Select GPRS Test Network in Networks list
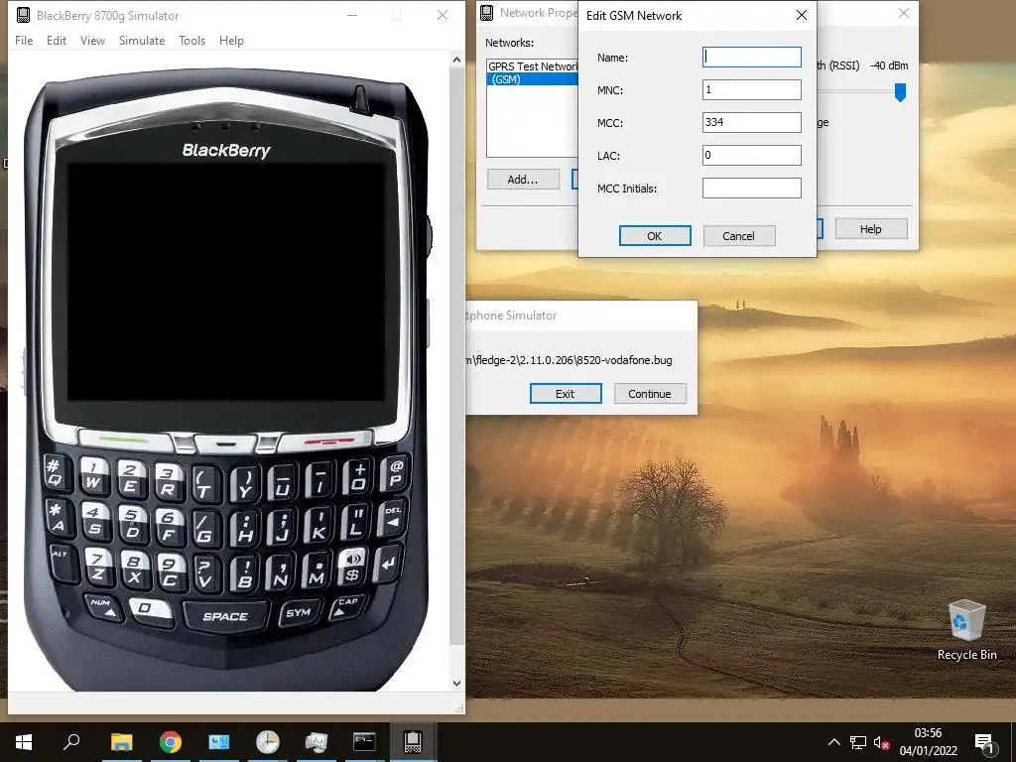Image resolution: width=1016 pixels, height=762 pixels. point(533,66)
